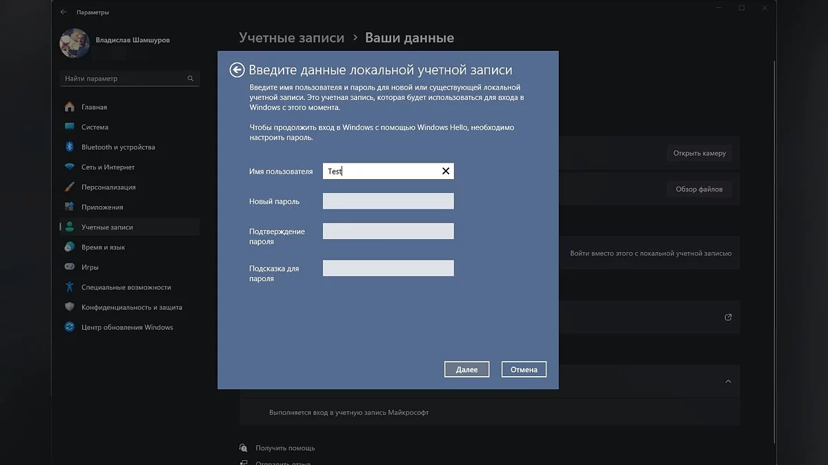Open Bluetooth и устройства settings icon

click(x=69, y=147)
